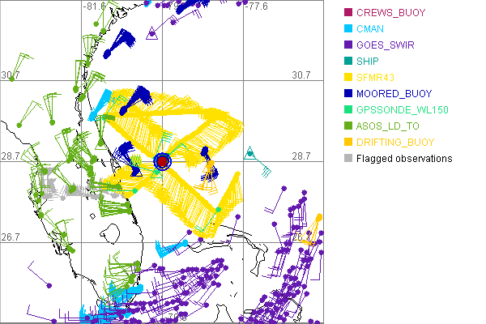Click the DRIFTING_BUOY orange legend swatch
Screen dimensions: 486x324
(x=347, y=142)
